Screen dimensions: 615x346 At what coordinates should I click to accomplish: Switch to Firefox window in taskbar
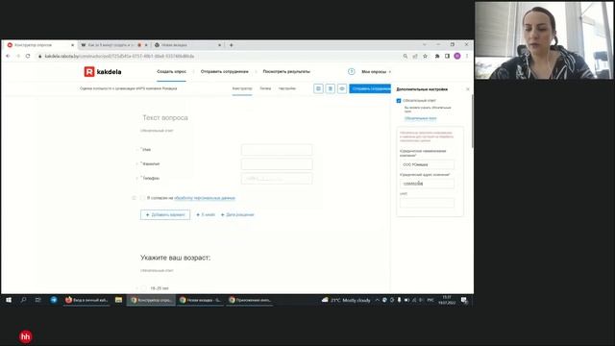pos(86,300)
